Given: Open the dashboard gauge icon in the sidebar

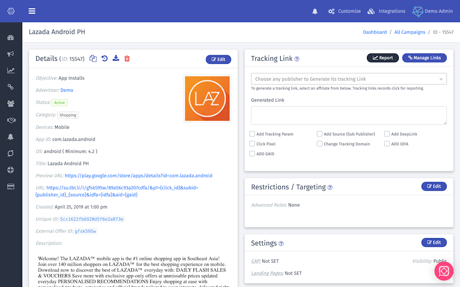Looking at the screenshot, I should 11,37.
